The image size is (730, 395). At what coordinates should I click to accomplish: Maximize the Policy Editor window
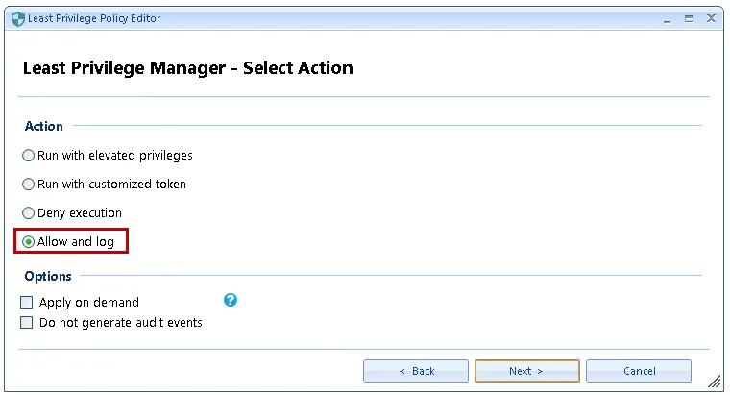pyautogui.click(x=689, y=18)
